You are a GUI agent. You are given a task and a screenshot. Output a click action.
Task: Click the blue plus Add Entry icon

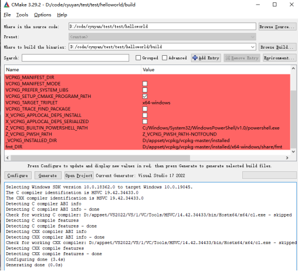[x=195, y=57]
